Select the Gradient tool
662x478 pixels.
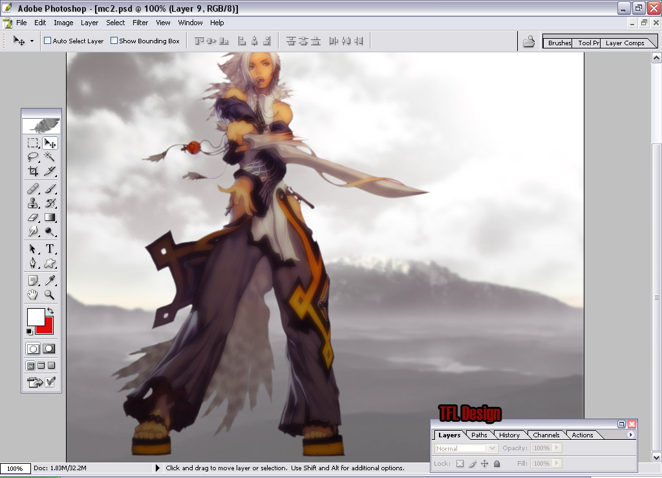click(x=50, y=217)
